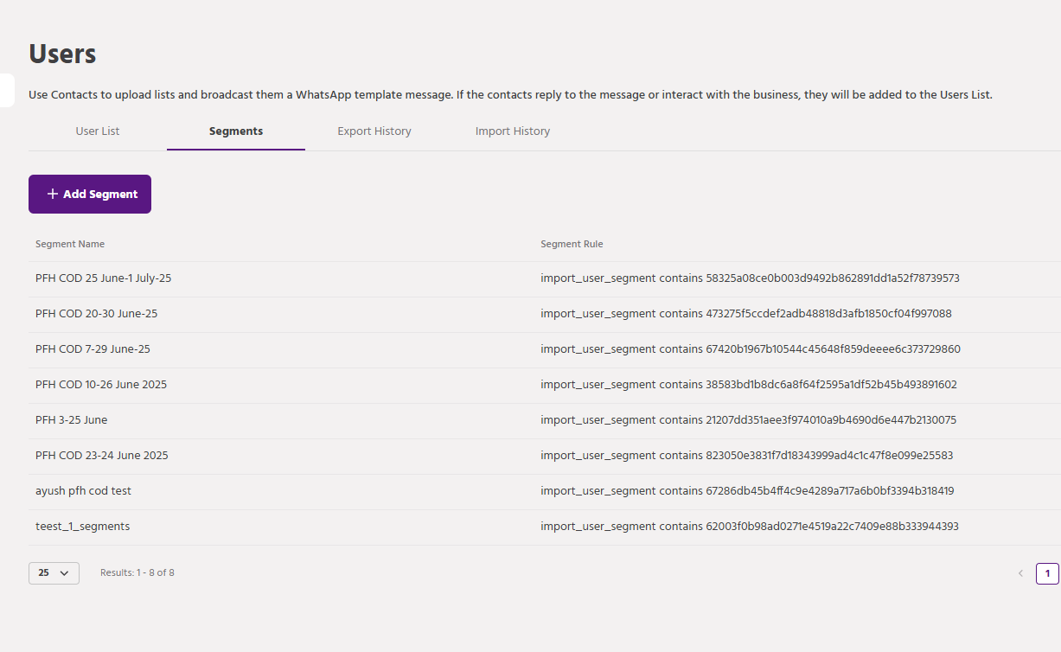The image size is (1061, 652).
Task: Click the previous page chevron icon
Action: click(1020, 573)
